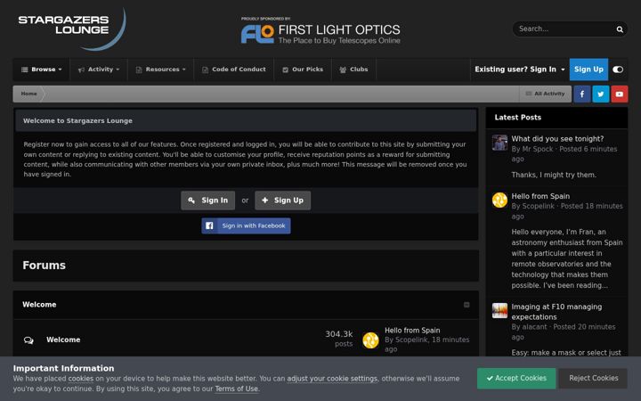The image size is (641, 401).
Task: Click Scopelink avatar in Latest Posts
Action: click(499, 200)
